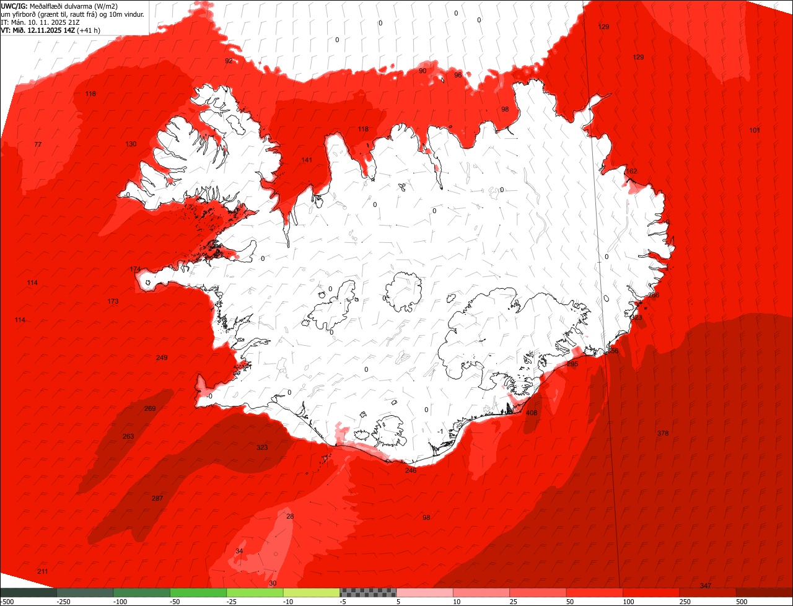Click the legend label '-100'
Screen dimensions: 793x606
[120, 602]
